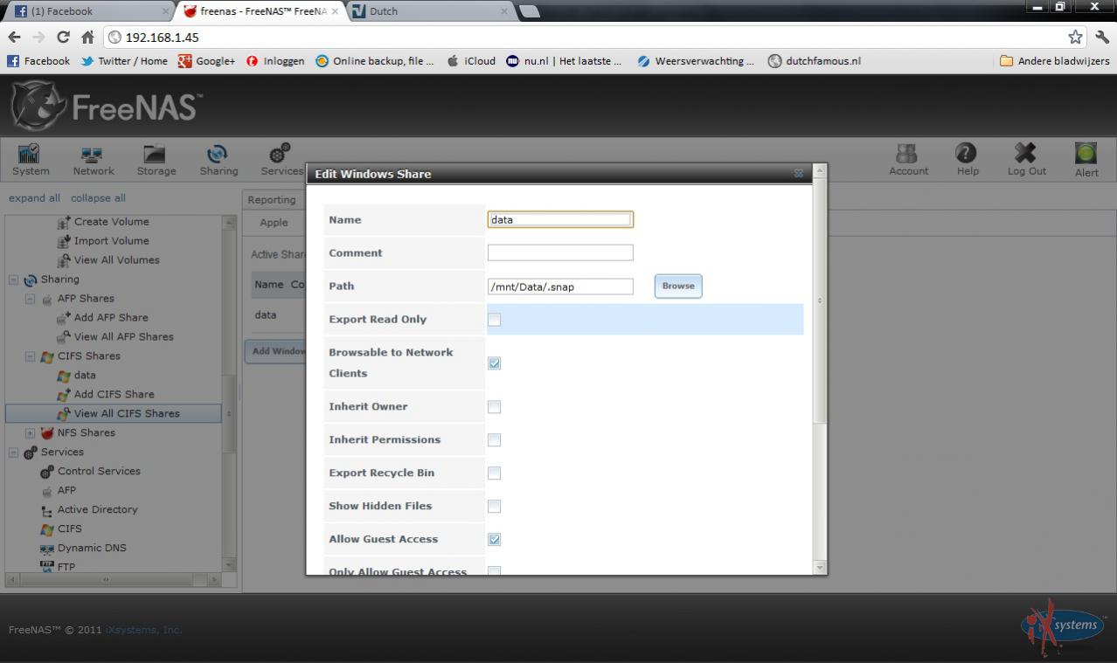The height and width of the screenshot is (663, 1117).
Task: Expand the NFS Shares tree node
Action: 30,433
